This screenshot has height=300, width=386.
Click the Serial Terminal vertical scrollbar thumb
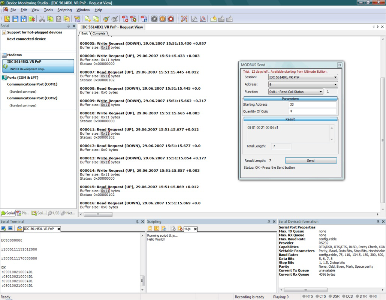[142, 280]
